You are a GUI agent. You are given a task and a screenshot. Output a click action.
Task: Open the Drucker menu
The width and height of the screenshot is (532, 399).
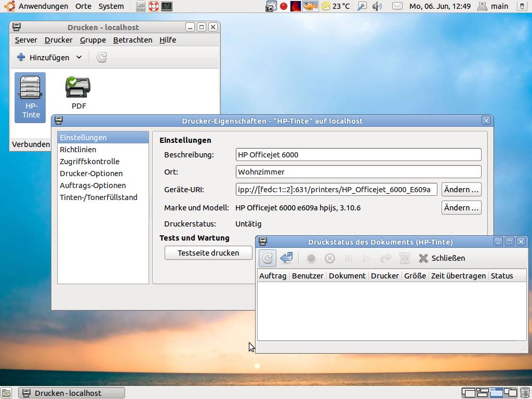58,40
